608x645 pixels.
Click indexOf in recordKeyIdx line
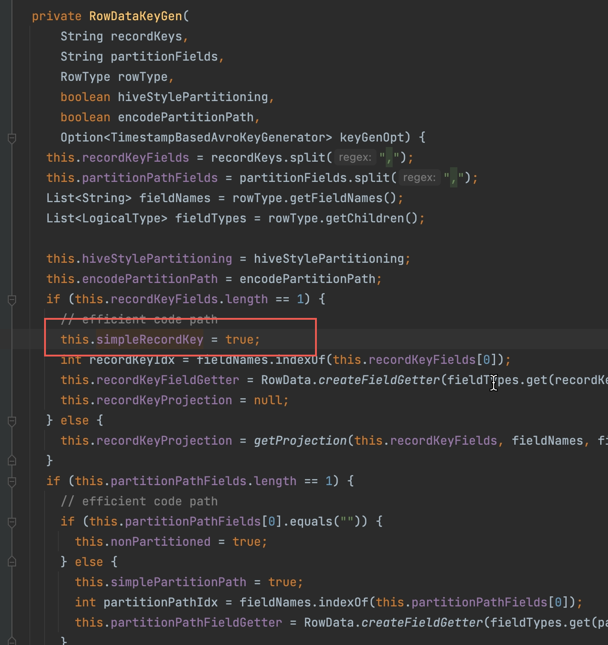point(300,360)
